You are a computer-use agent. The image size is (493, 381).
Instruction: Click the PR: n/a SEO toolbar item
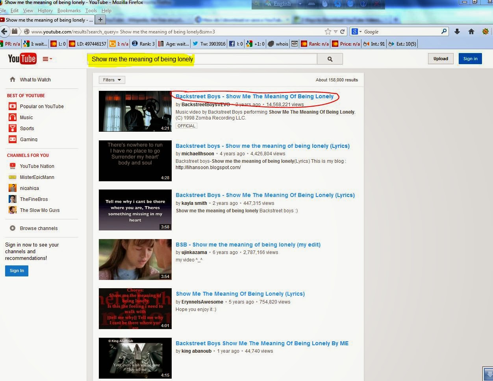[10, 44]
